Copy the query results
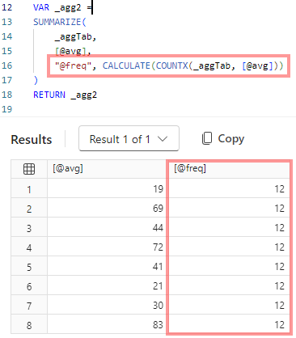This screenshot has width=296, height=338. (x=223, y=138)
